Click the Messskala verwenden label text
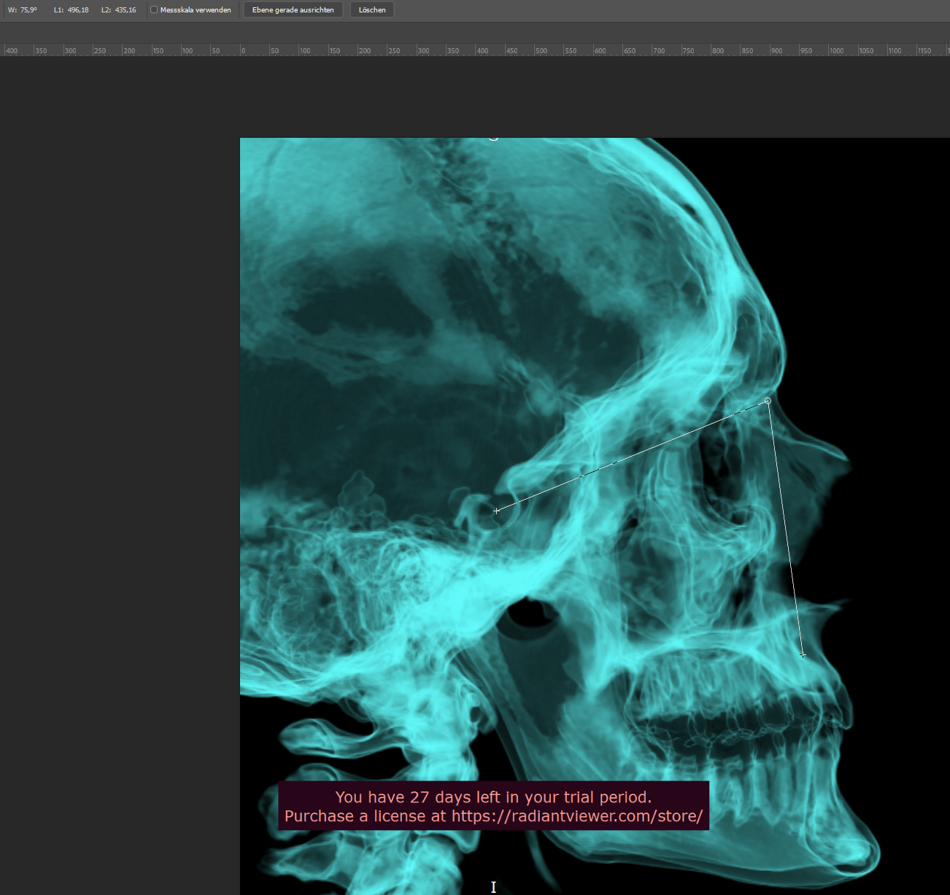 [196, 10]
